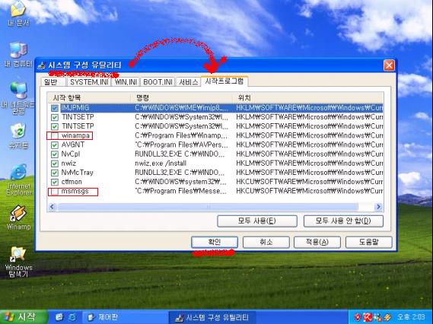Screen dimensions: 433x324
Task: Click the horizontal scrollbar thumb
Action: pos(208,206)
